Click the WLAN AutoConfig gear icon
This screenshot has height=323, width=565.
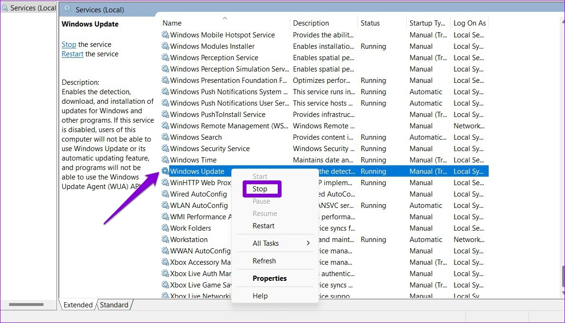[x=165, y=206]
